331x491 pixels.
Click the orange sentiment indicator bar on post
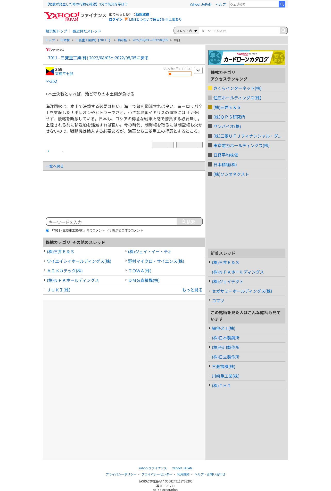(x=180, y=74)
